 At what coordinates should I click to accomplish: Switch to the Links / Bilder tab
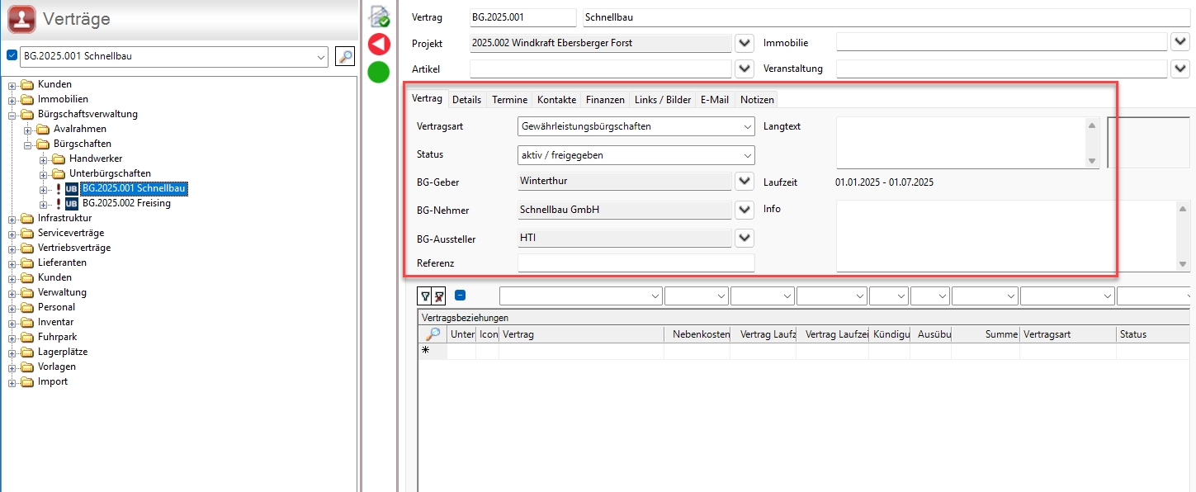point(663,100)
